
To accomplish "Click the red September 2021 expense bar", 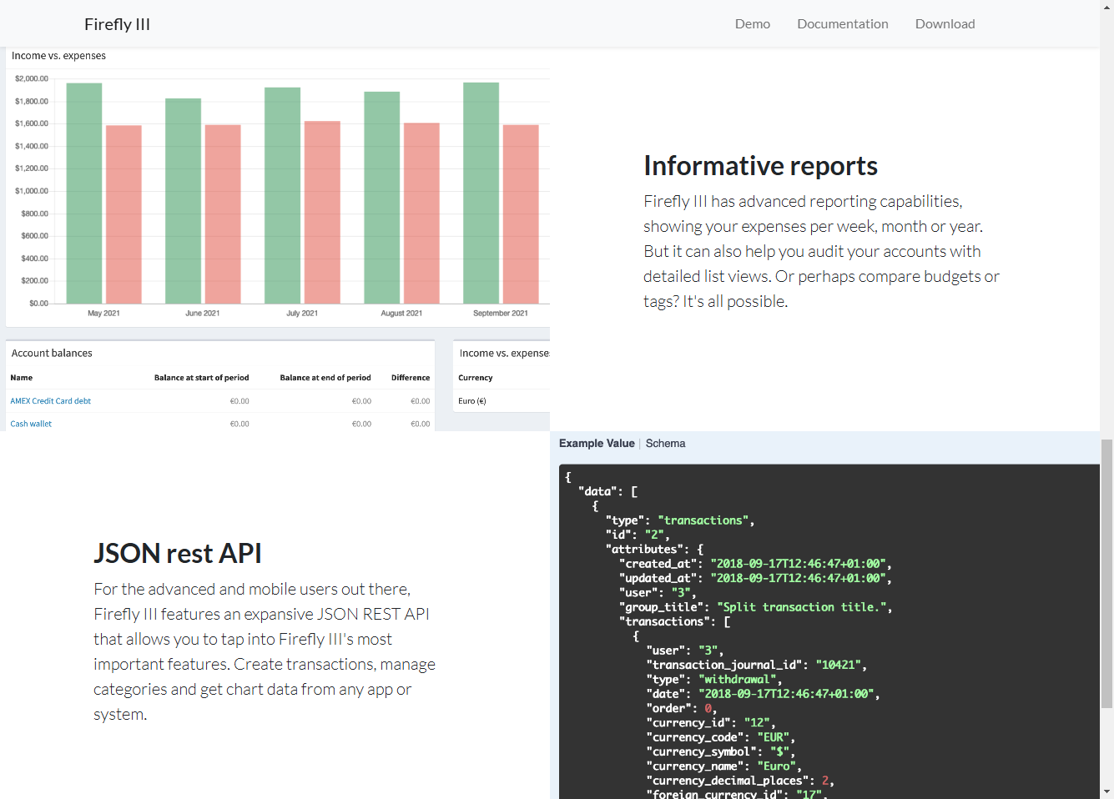I will coord(521,214).
